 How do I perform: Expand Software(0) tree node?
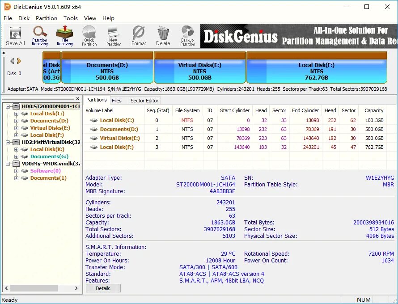(x=16, y=171)
